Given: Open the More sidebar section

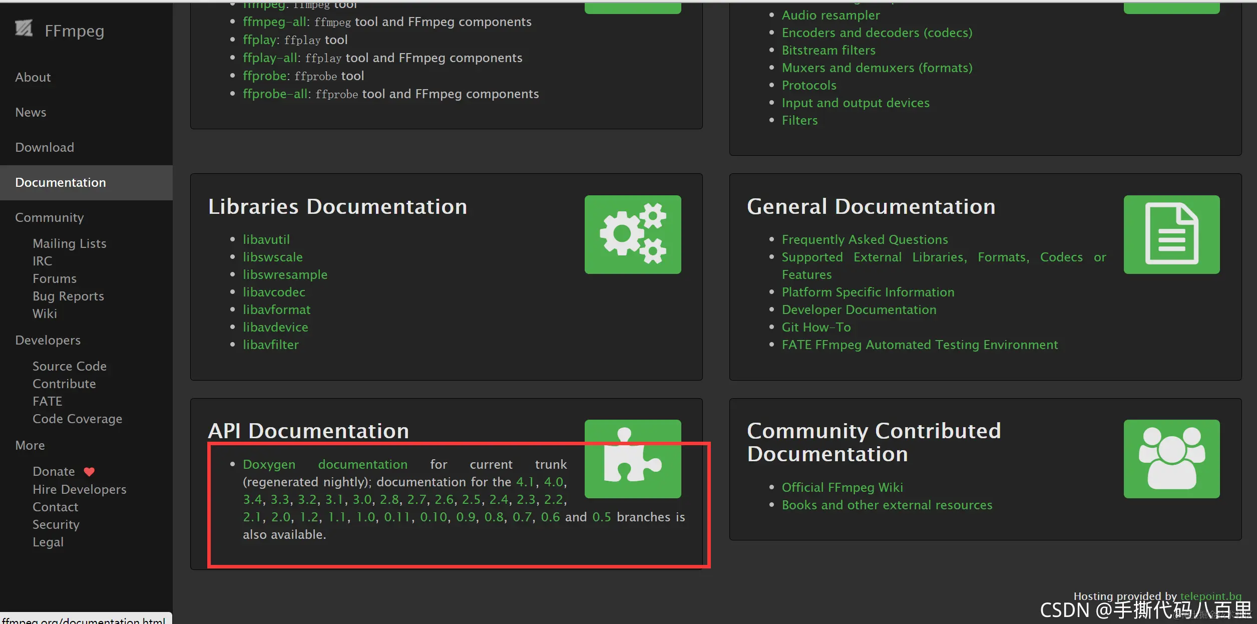Looking at the screenshot, I should tap(30, 445).
